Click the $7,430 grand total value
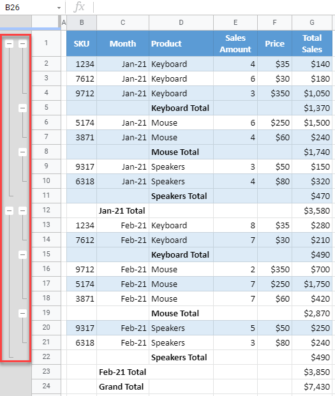The image size is (335, 396). click(312, 386)
